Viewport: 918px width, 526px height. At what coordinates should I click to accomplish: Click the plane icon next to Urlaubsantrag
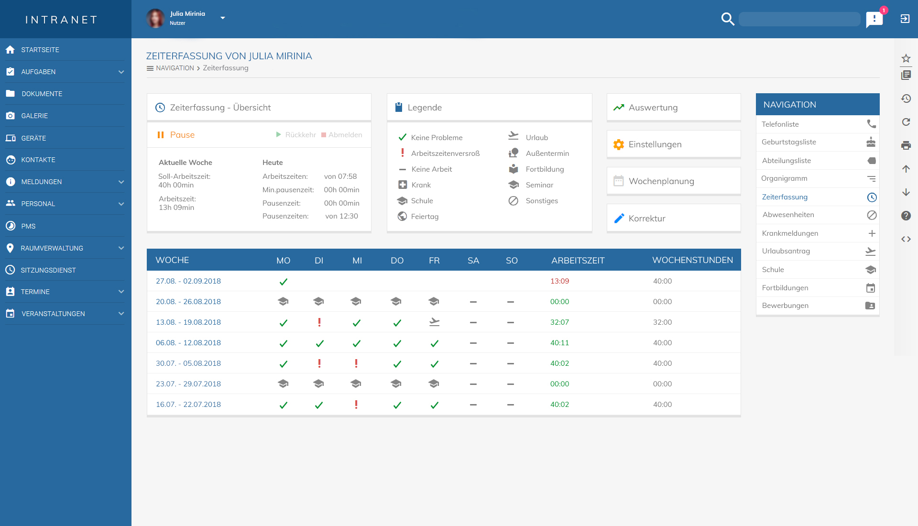tap(871, 251)
